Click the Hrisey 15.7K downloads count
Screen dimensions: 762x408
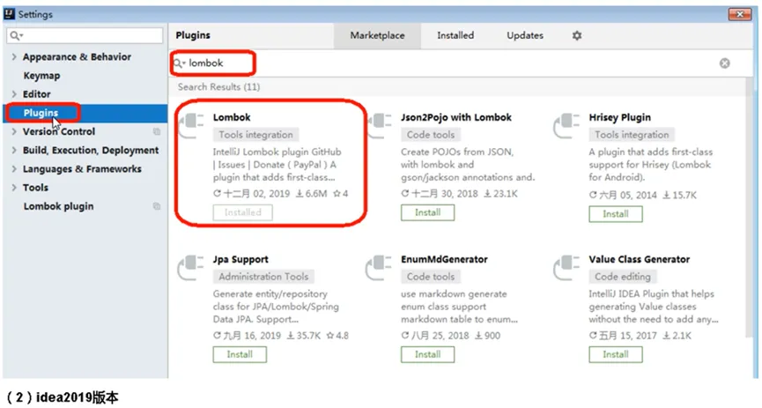[679, 195]
